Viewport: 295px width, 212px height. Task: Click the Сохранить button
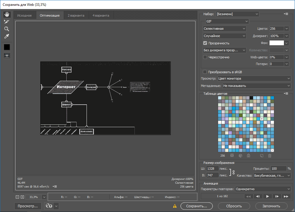(x=196, y=206)
